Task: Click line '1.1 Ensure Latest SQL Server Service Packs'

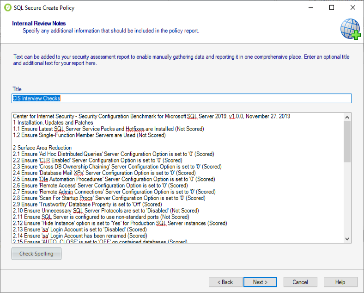Action: point(109,129)
